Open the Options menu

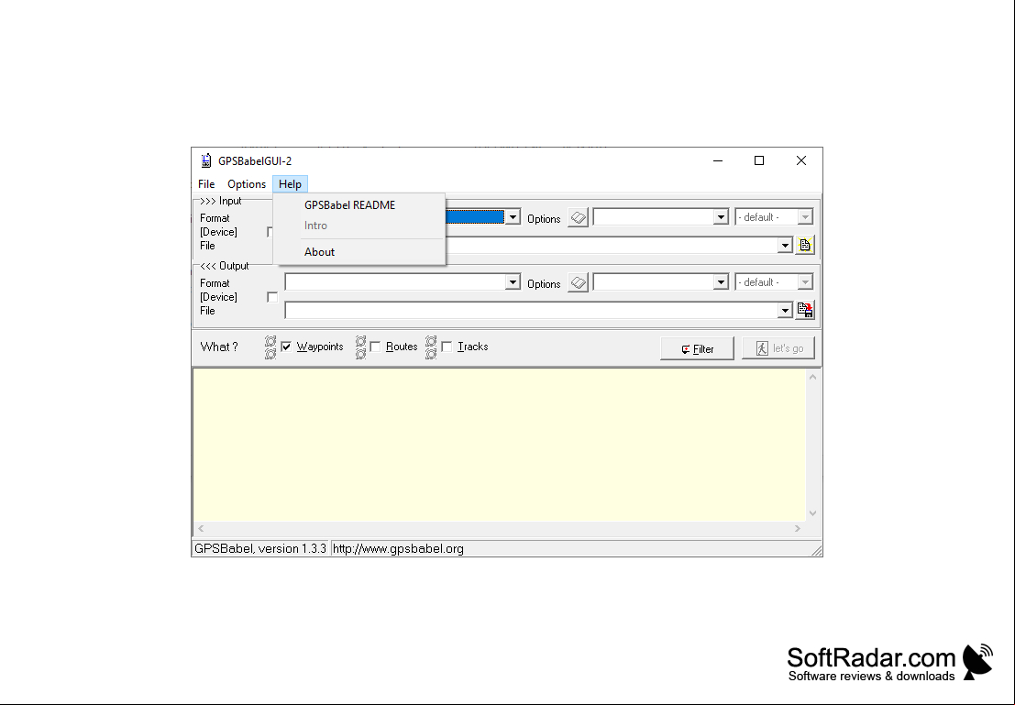click(247, 184)
